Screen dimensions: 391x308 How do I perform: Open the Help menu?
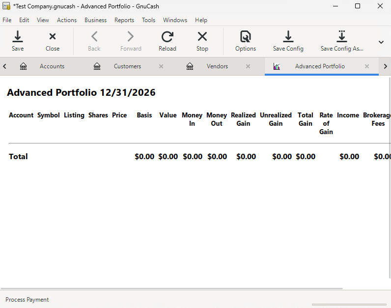[201, 20]
